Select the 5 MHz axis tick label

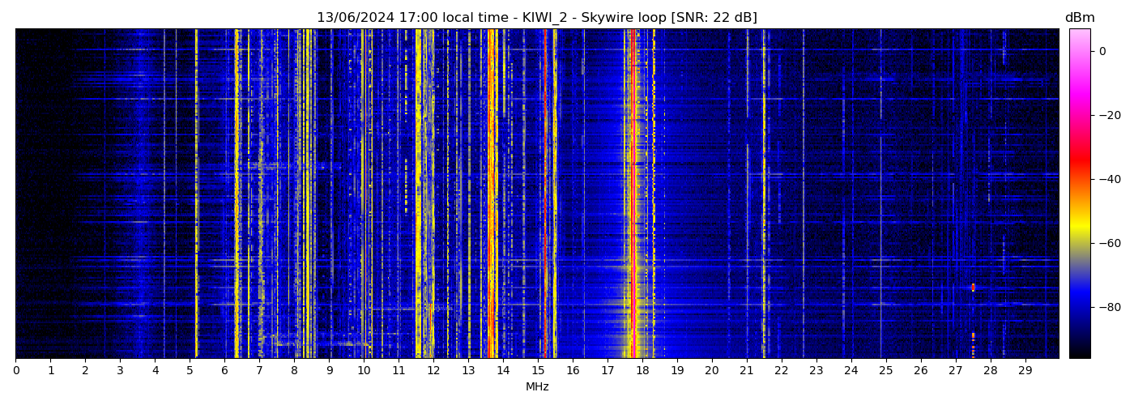point(190,370)
